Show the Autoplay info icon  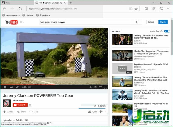pos(161,31)
